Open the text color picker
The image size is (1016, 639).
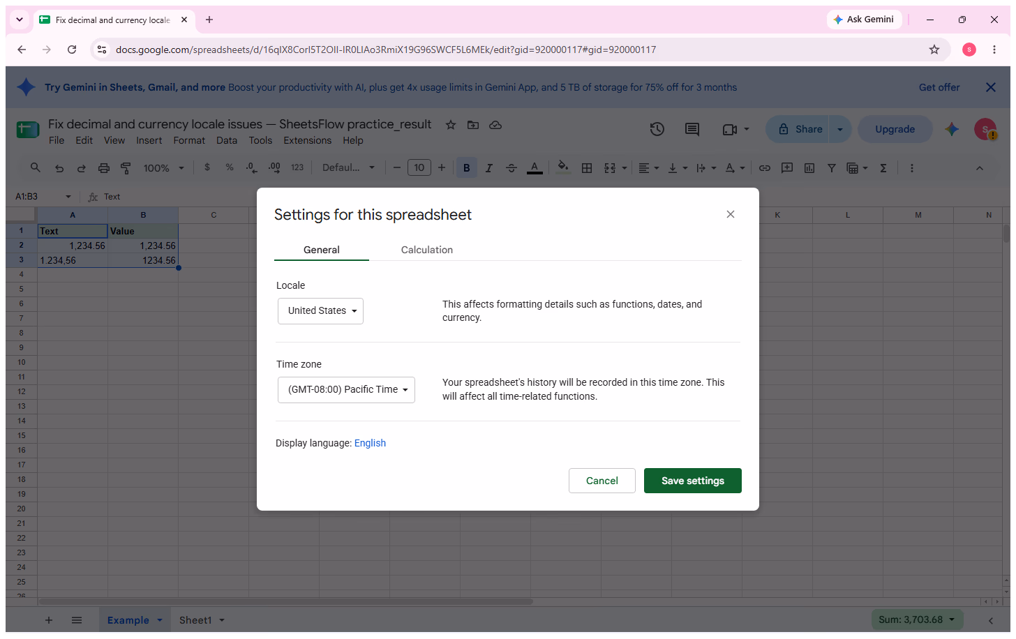point(535,168)
